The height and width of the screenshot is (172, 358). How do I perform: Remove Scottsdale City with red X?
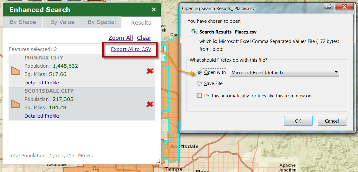(150, 104)
